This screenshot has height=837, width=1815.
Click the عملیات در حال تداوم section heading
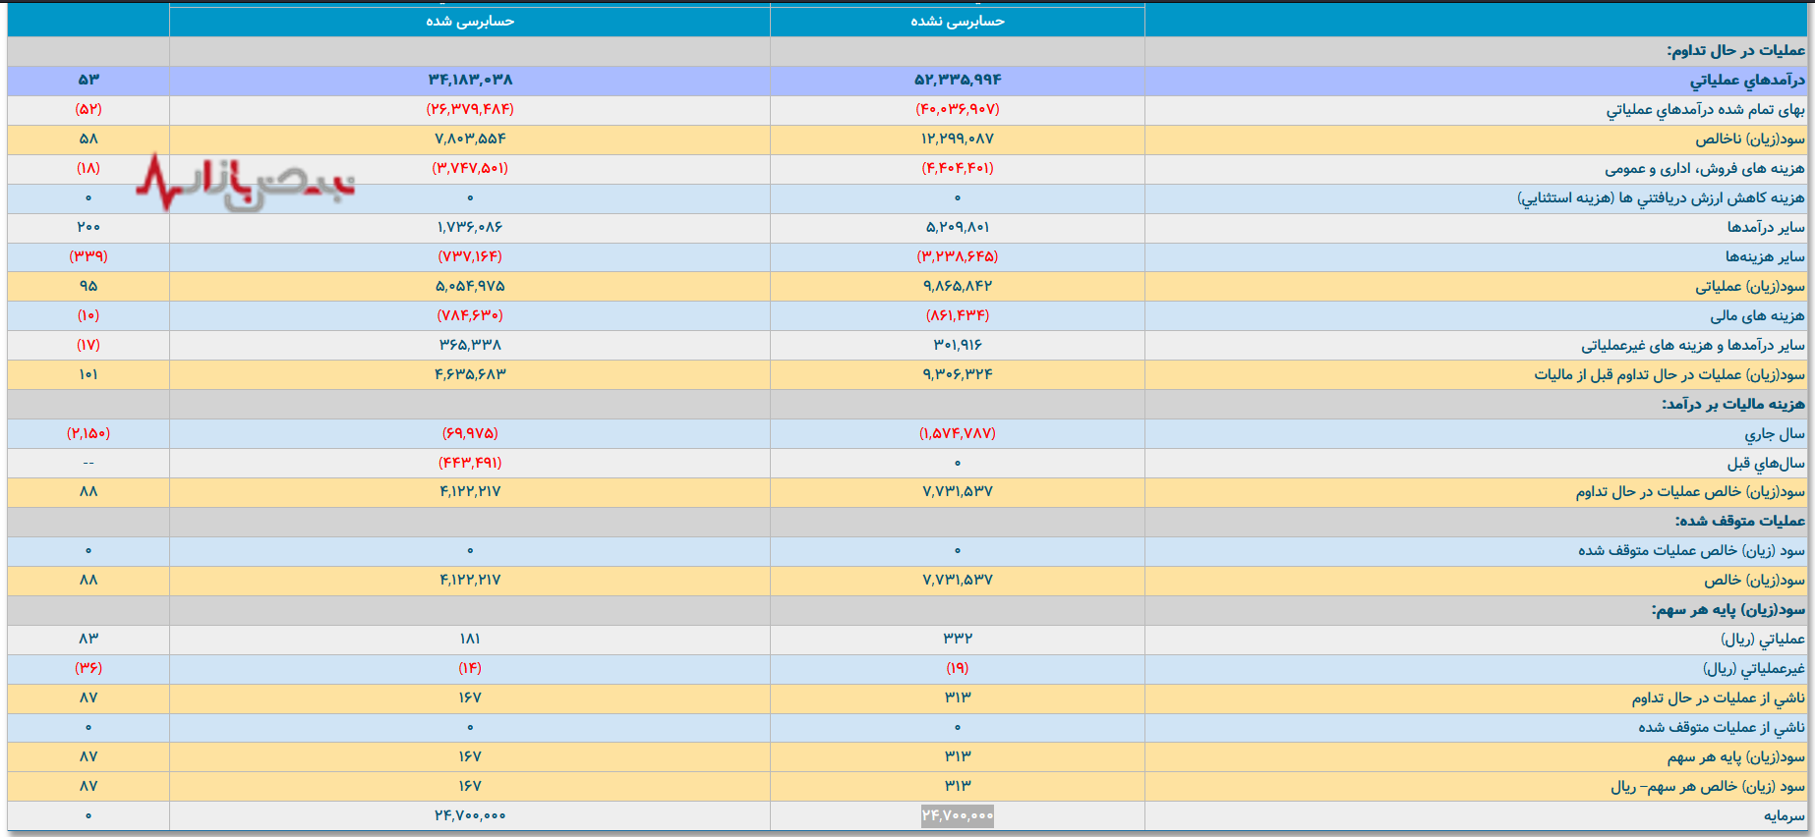[1735, 50]
